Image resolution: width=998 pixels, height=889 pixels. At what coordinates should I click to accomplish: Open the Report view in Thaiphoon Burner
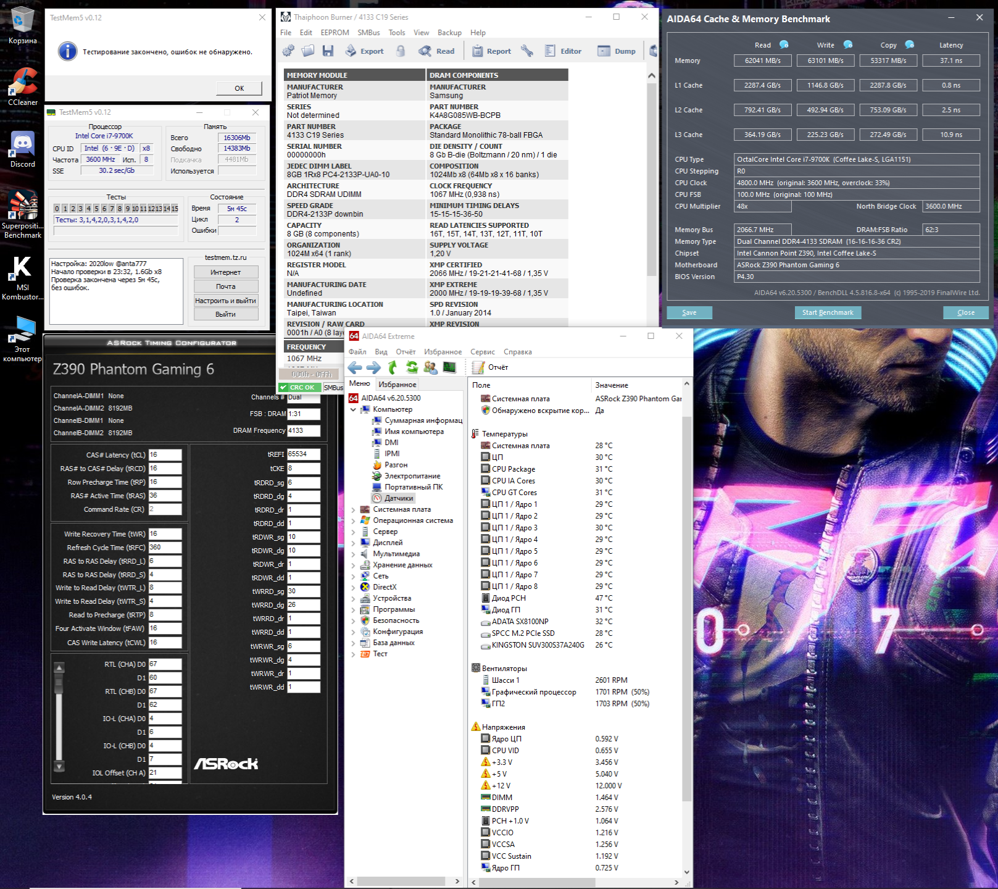491,51
